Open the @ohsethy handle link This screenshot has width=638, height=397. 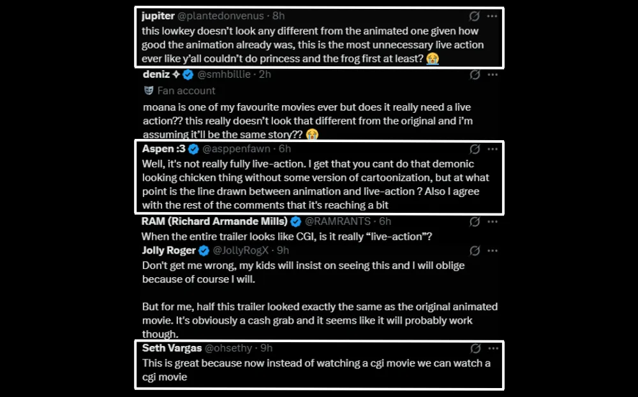[230, 349]
